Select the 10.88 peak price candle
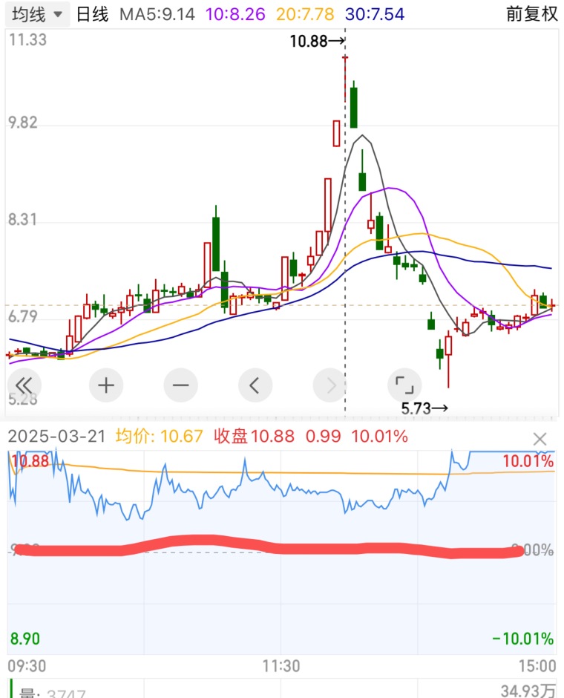564x698 pixels. (345, 79)
